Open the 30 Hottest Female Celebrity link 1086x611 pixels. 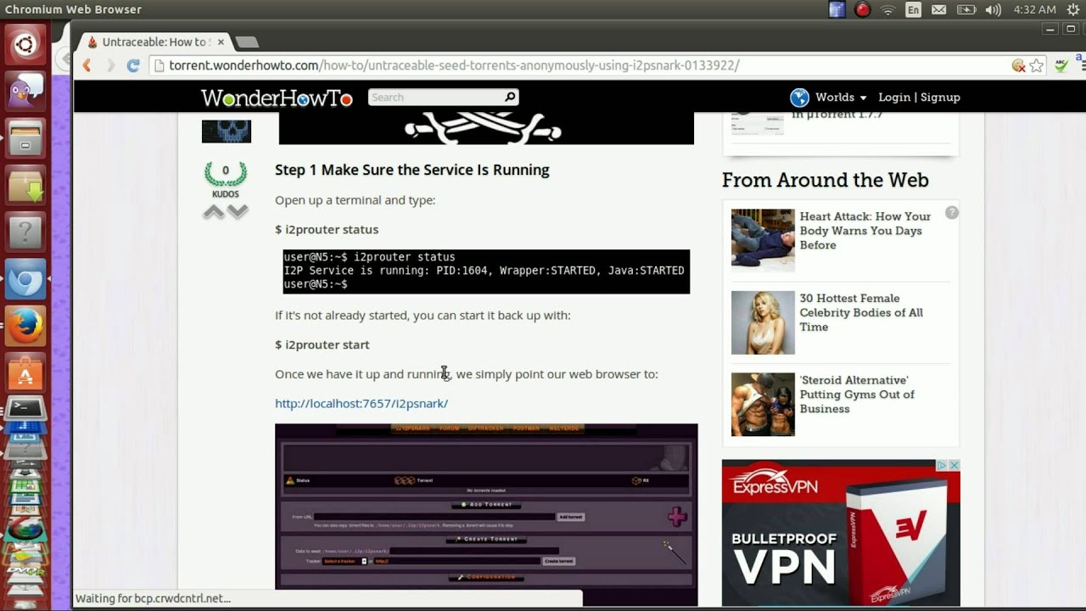pyautogui.click(x=861, y=312)
